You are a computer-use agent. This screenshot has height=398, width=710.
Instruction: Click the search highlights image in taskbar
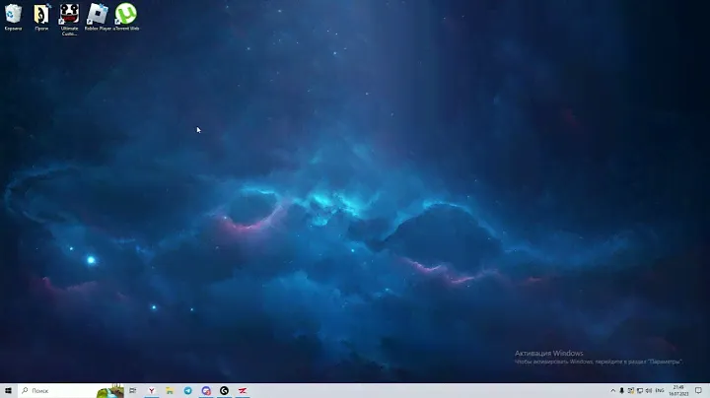coord(110,389)
